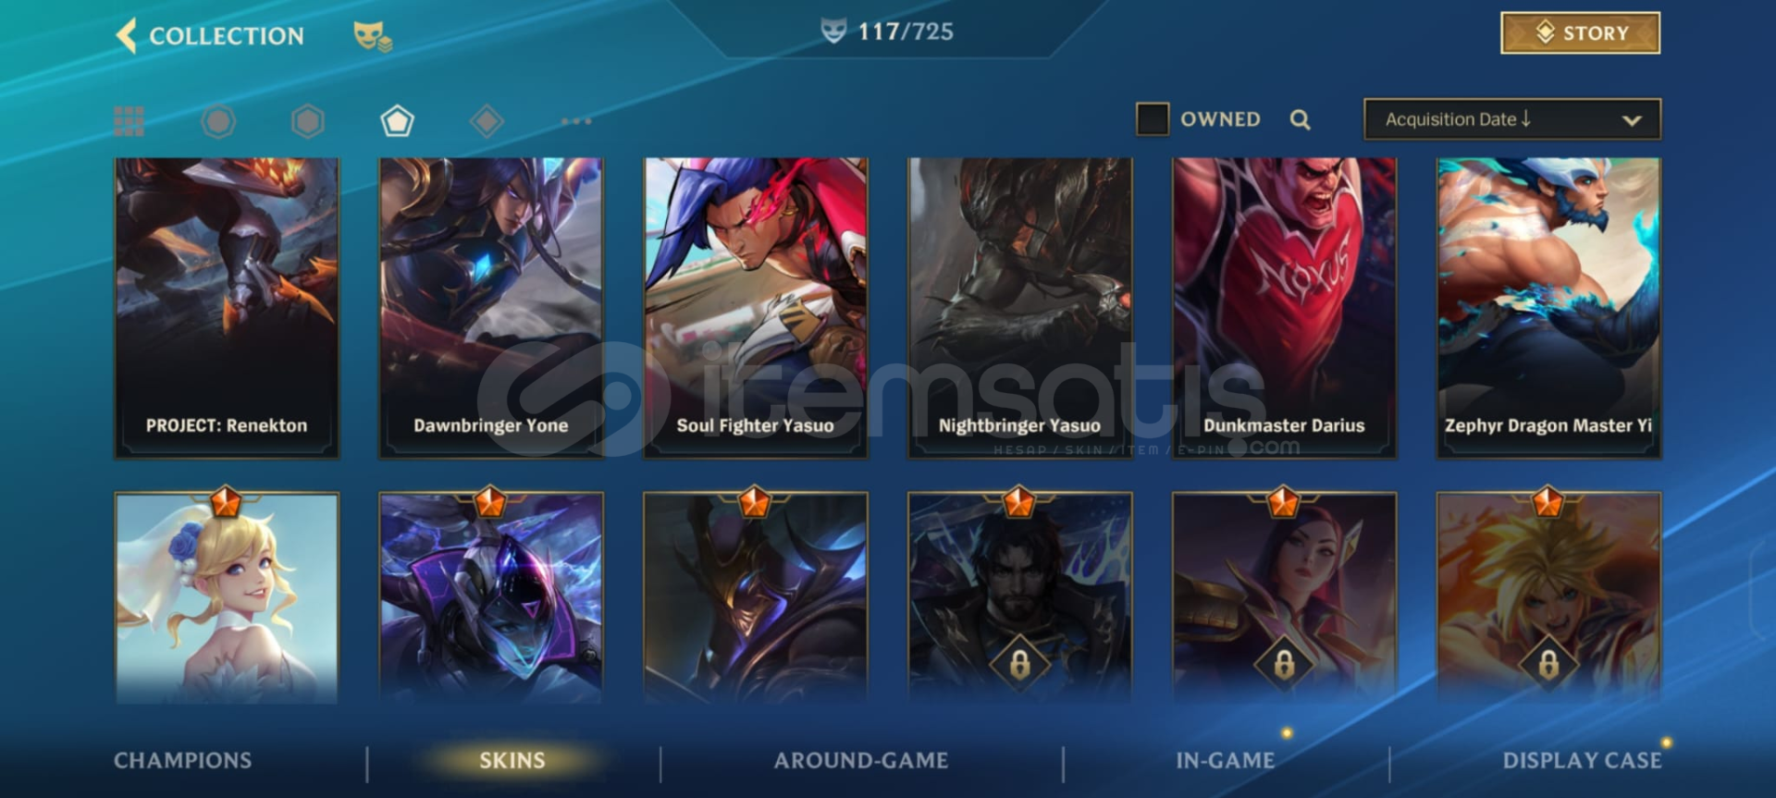The height and width of the screenshot is (798, 1776).
Task: Select the highlighted pentagon rarity filter
Action: click(397, 121)
